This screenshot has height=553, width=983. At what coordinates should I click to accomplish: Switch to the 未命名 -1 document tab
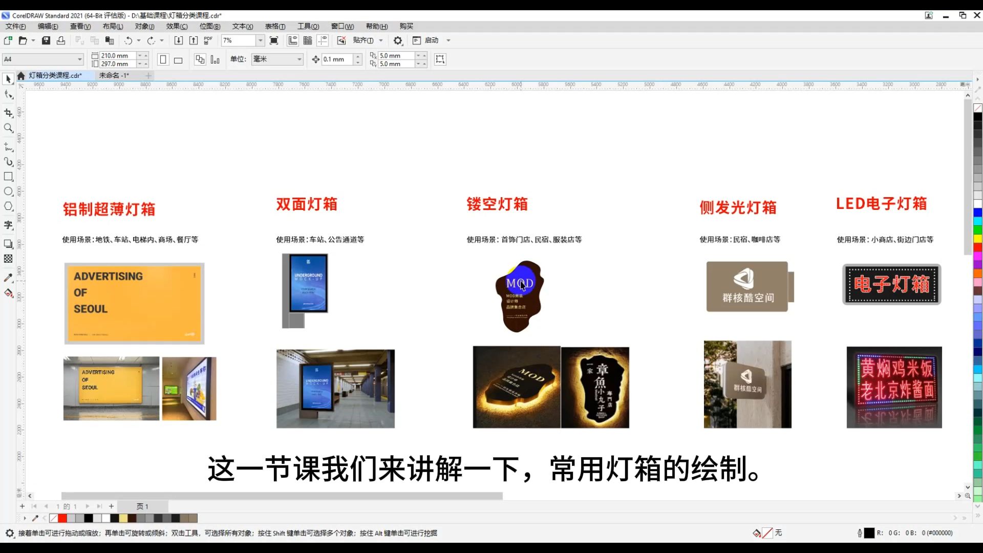pyautogui.click(x=113, y=75)
